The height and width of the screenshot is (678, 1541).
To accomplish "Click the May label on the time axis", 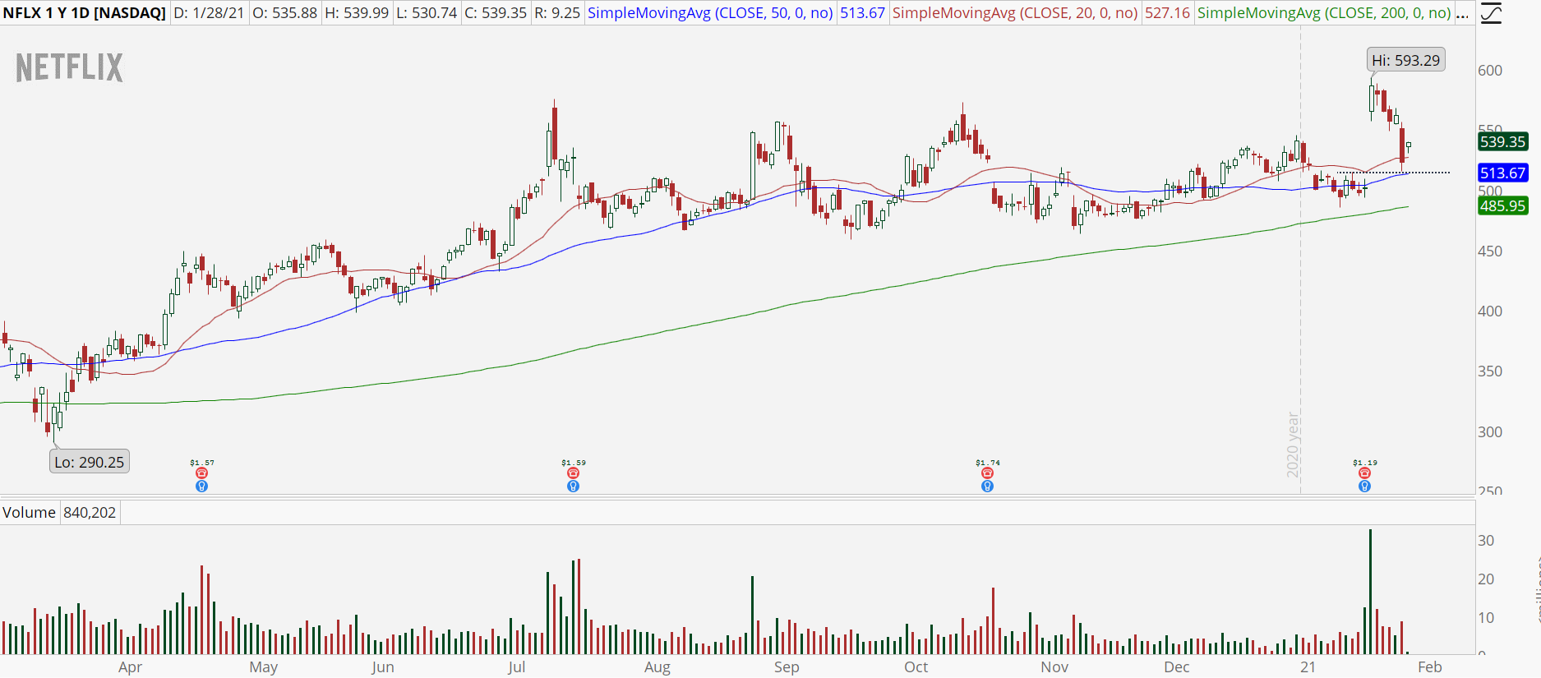I will click(x=263, y=667).
